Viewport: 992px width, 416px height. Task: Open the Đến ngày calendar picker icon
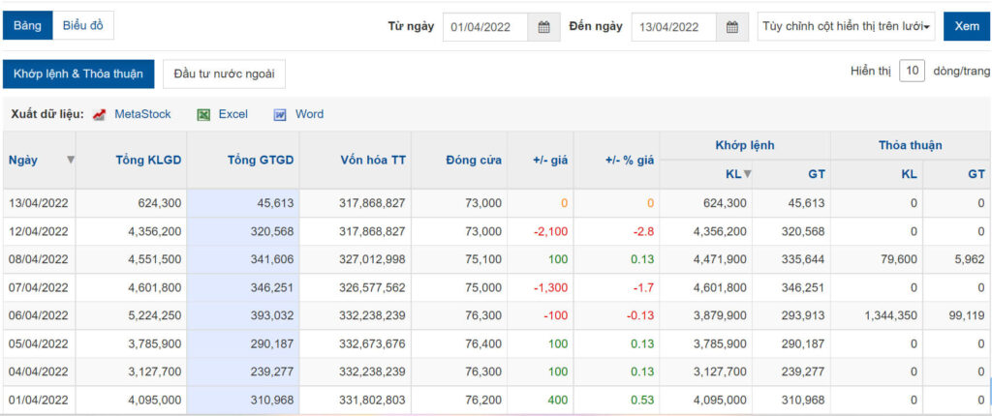tap(732, 27)
